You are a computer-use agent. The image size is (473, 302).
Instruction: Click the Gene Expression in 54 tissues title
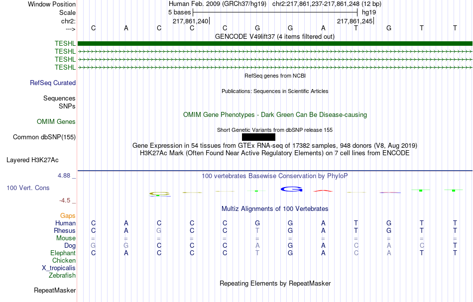(x=275, y=146)
